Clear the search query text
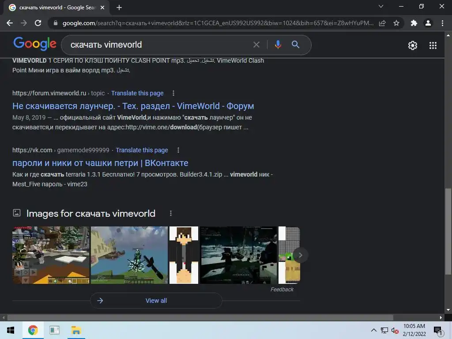This screenshot has height=339, width=452. pyautogui.click(x=256, y=45)
